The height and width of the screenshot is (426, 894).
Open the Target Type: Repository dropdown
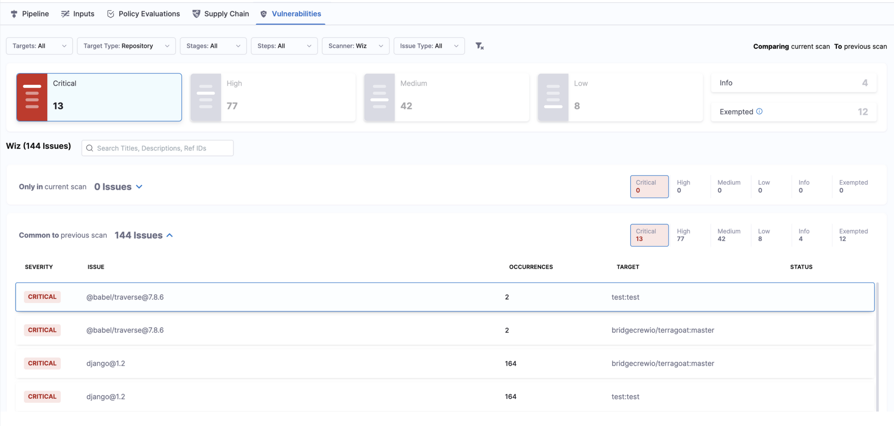tap(126, 46)
